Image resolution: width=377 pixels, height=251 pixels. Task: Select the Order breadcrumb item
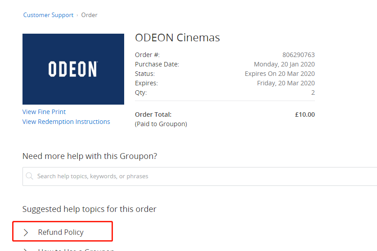tap(89, 15)
